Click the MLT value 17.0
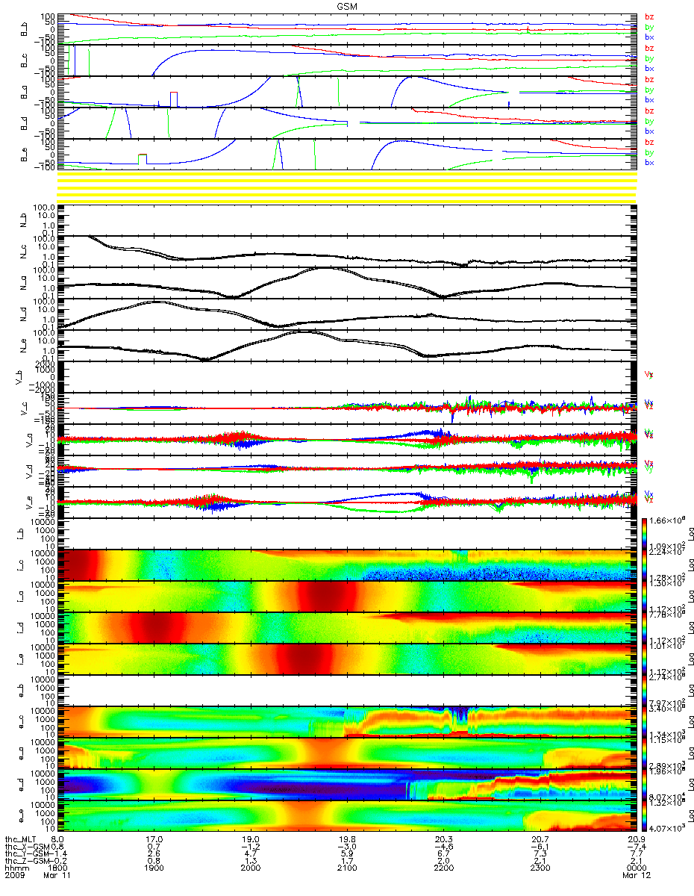This screenshot has height=896, width=694. click(x=154, y=839)
